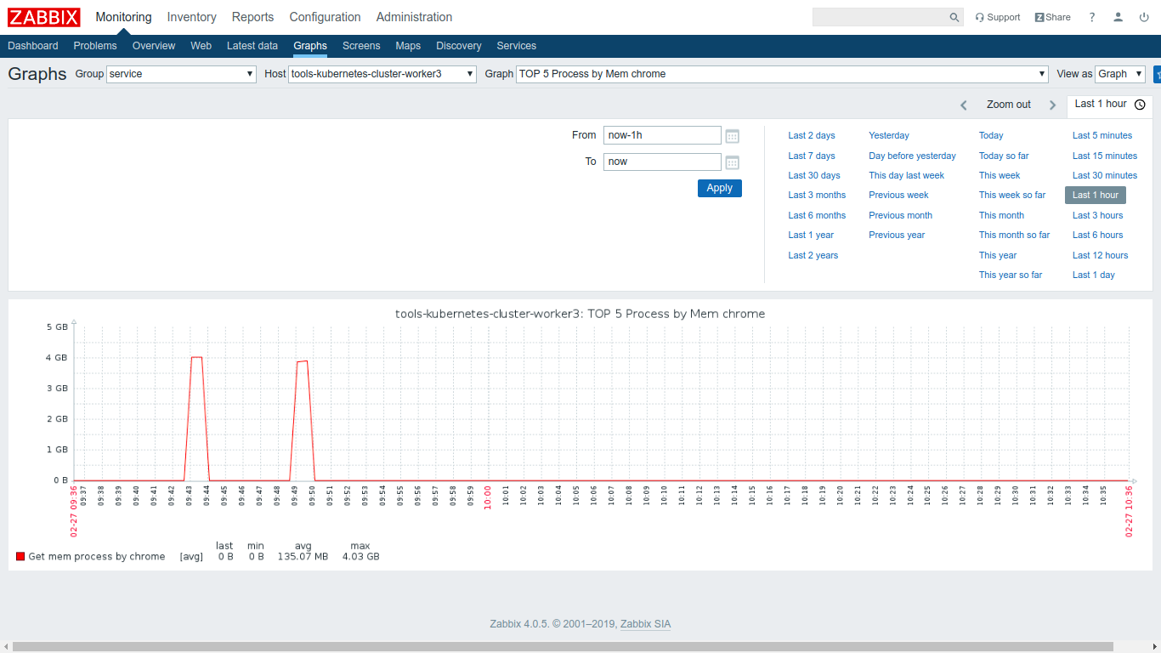Open the help question mark icon
The height and width of the screenshot is (653, 1161).
[x=1092, y=17]
